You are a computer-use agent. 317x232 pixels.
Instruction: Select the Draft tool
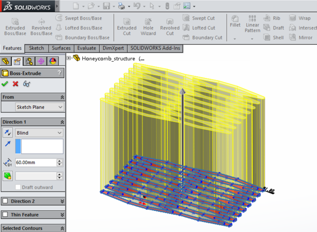pos(274,27)
